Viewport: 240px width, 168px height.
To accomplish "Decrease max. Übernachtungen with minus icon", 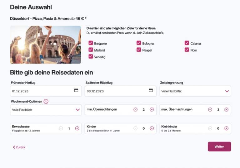I will pyautogui.click(x=210, y=109).
